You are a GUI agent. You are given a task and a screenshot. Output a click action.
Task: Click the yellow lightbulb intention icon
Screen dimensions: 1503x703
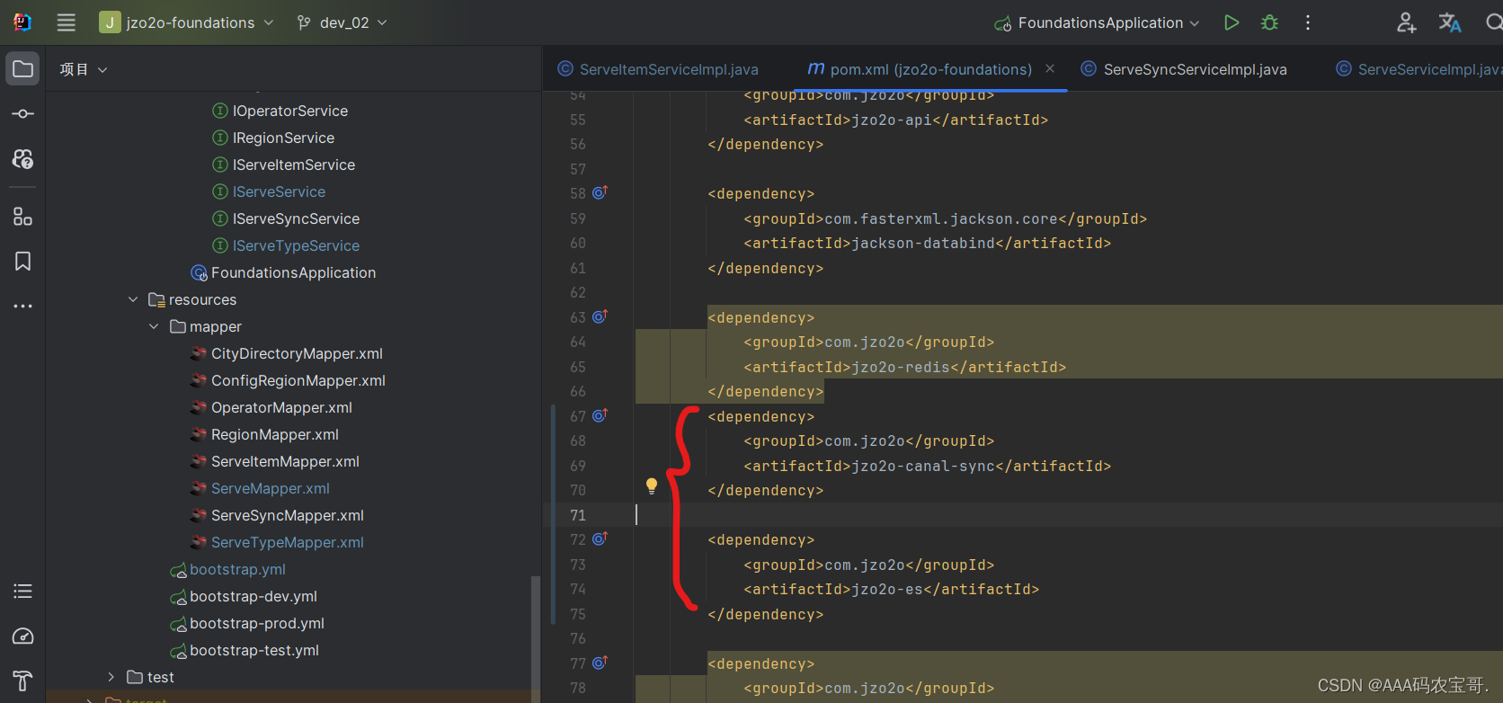coord(652,486)
